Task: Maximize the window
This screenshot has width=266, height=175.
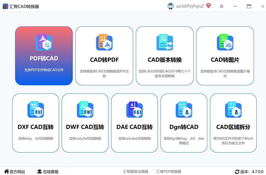Action: [x=249, y=6]
